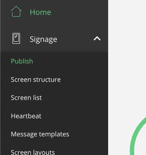
Task: Click the Signage tablet screen icon
Action: click(16, 39)
